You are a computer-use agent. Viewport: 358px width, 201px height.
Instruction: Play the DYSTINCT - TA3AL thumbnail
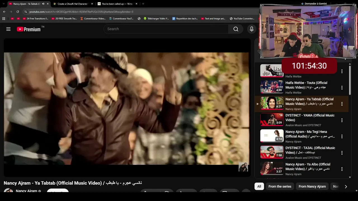coord(272,152)
